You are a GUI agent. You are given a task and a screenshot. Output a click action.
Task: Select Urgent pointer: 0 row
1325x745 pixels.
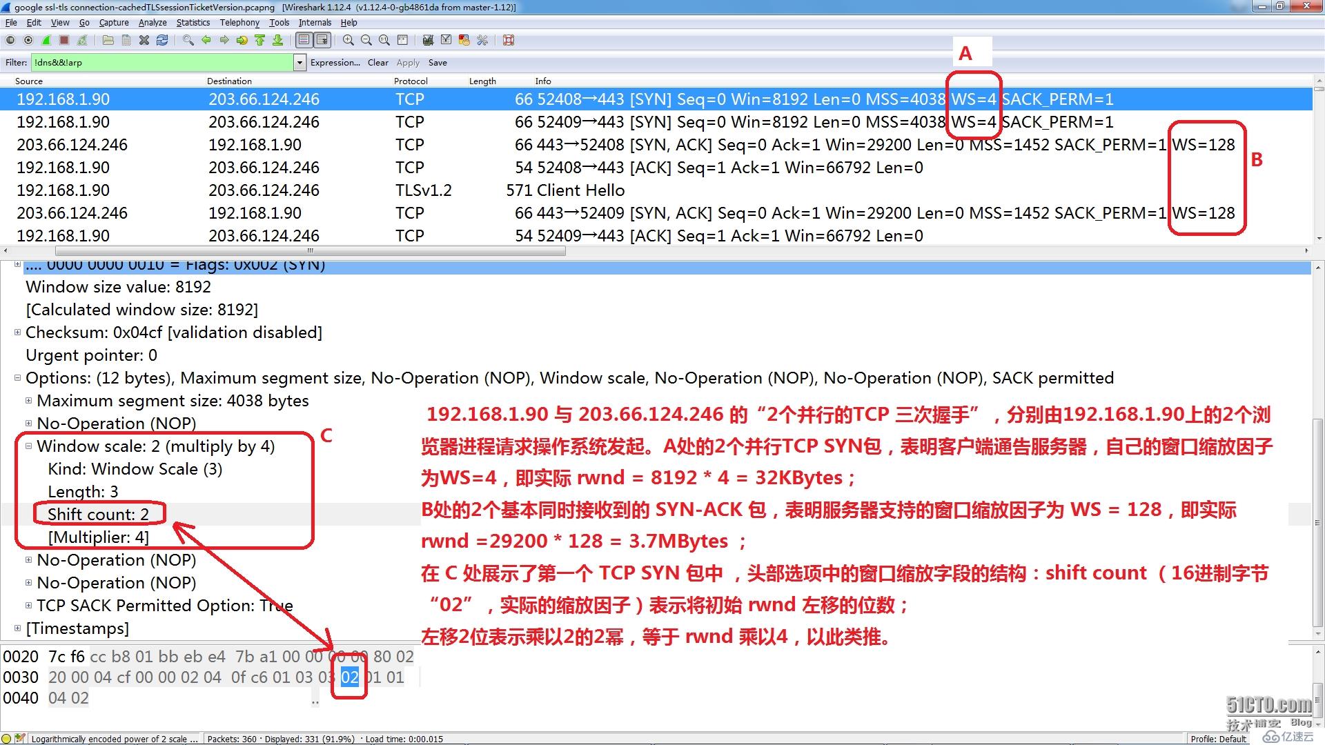point(91,355)
